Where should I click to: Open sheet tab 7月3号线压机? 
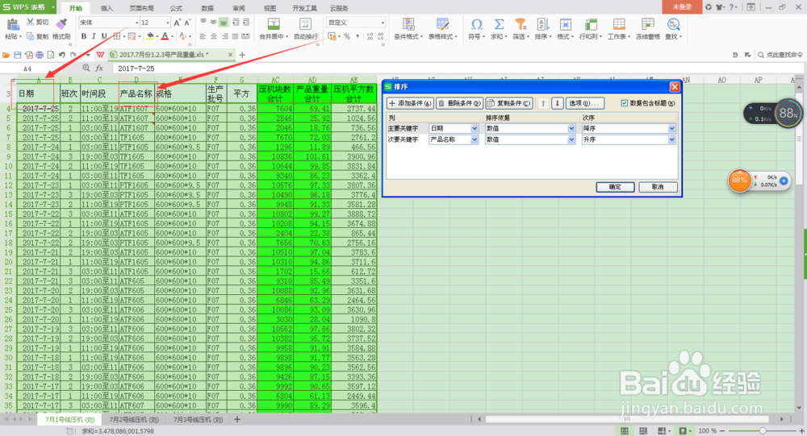(x=199, y=420)
